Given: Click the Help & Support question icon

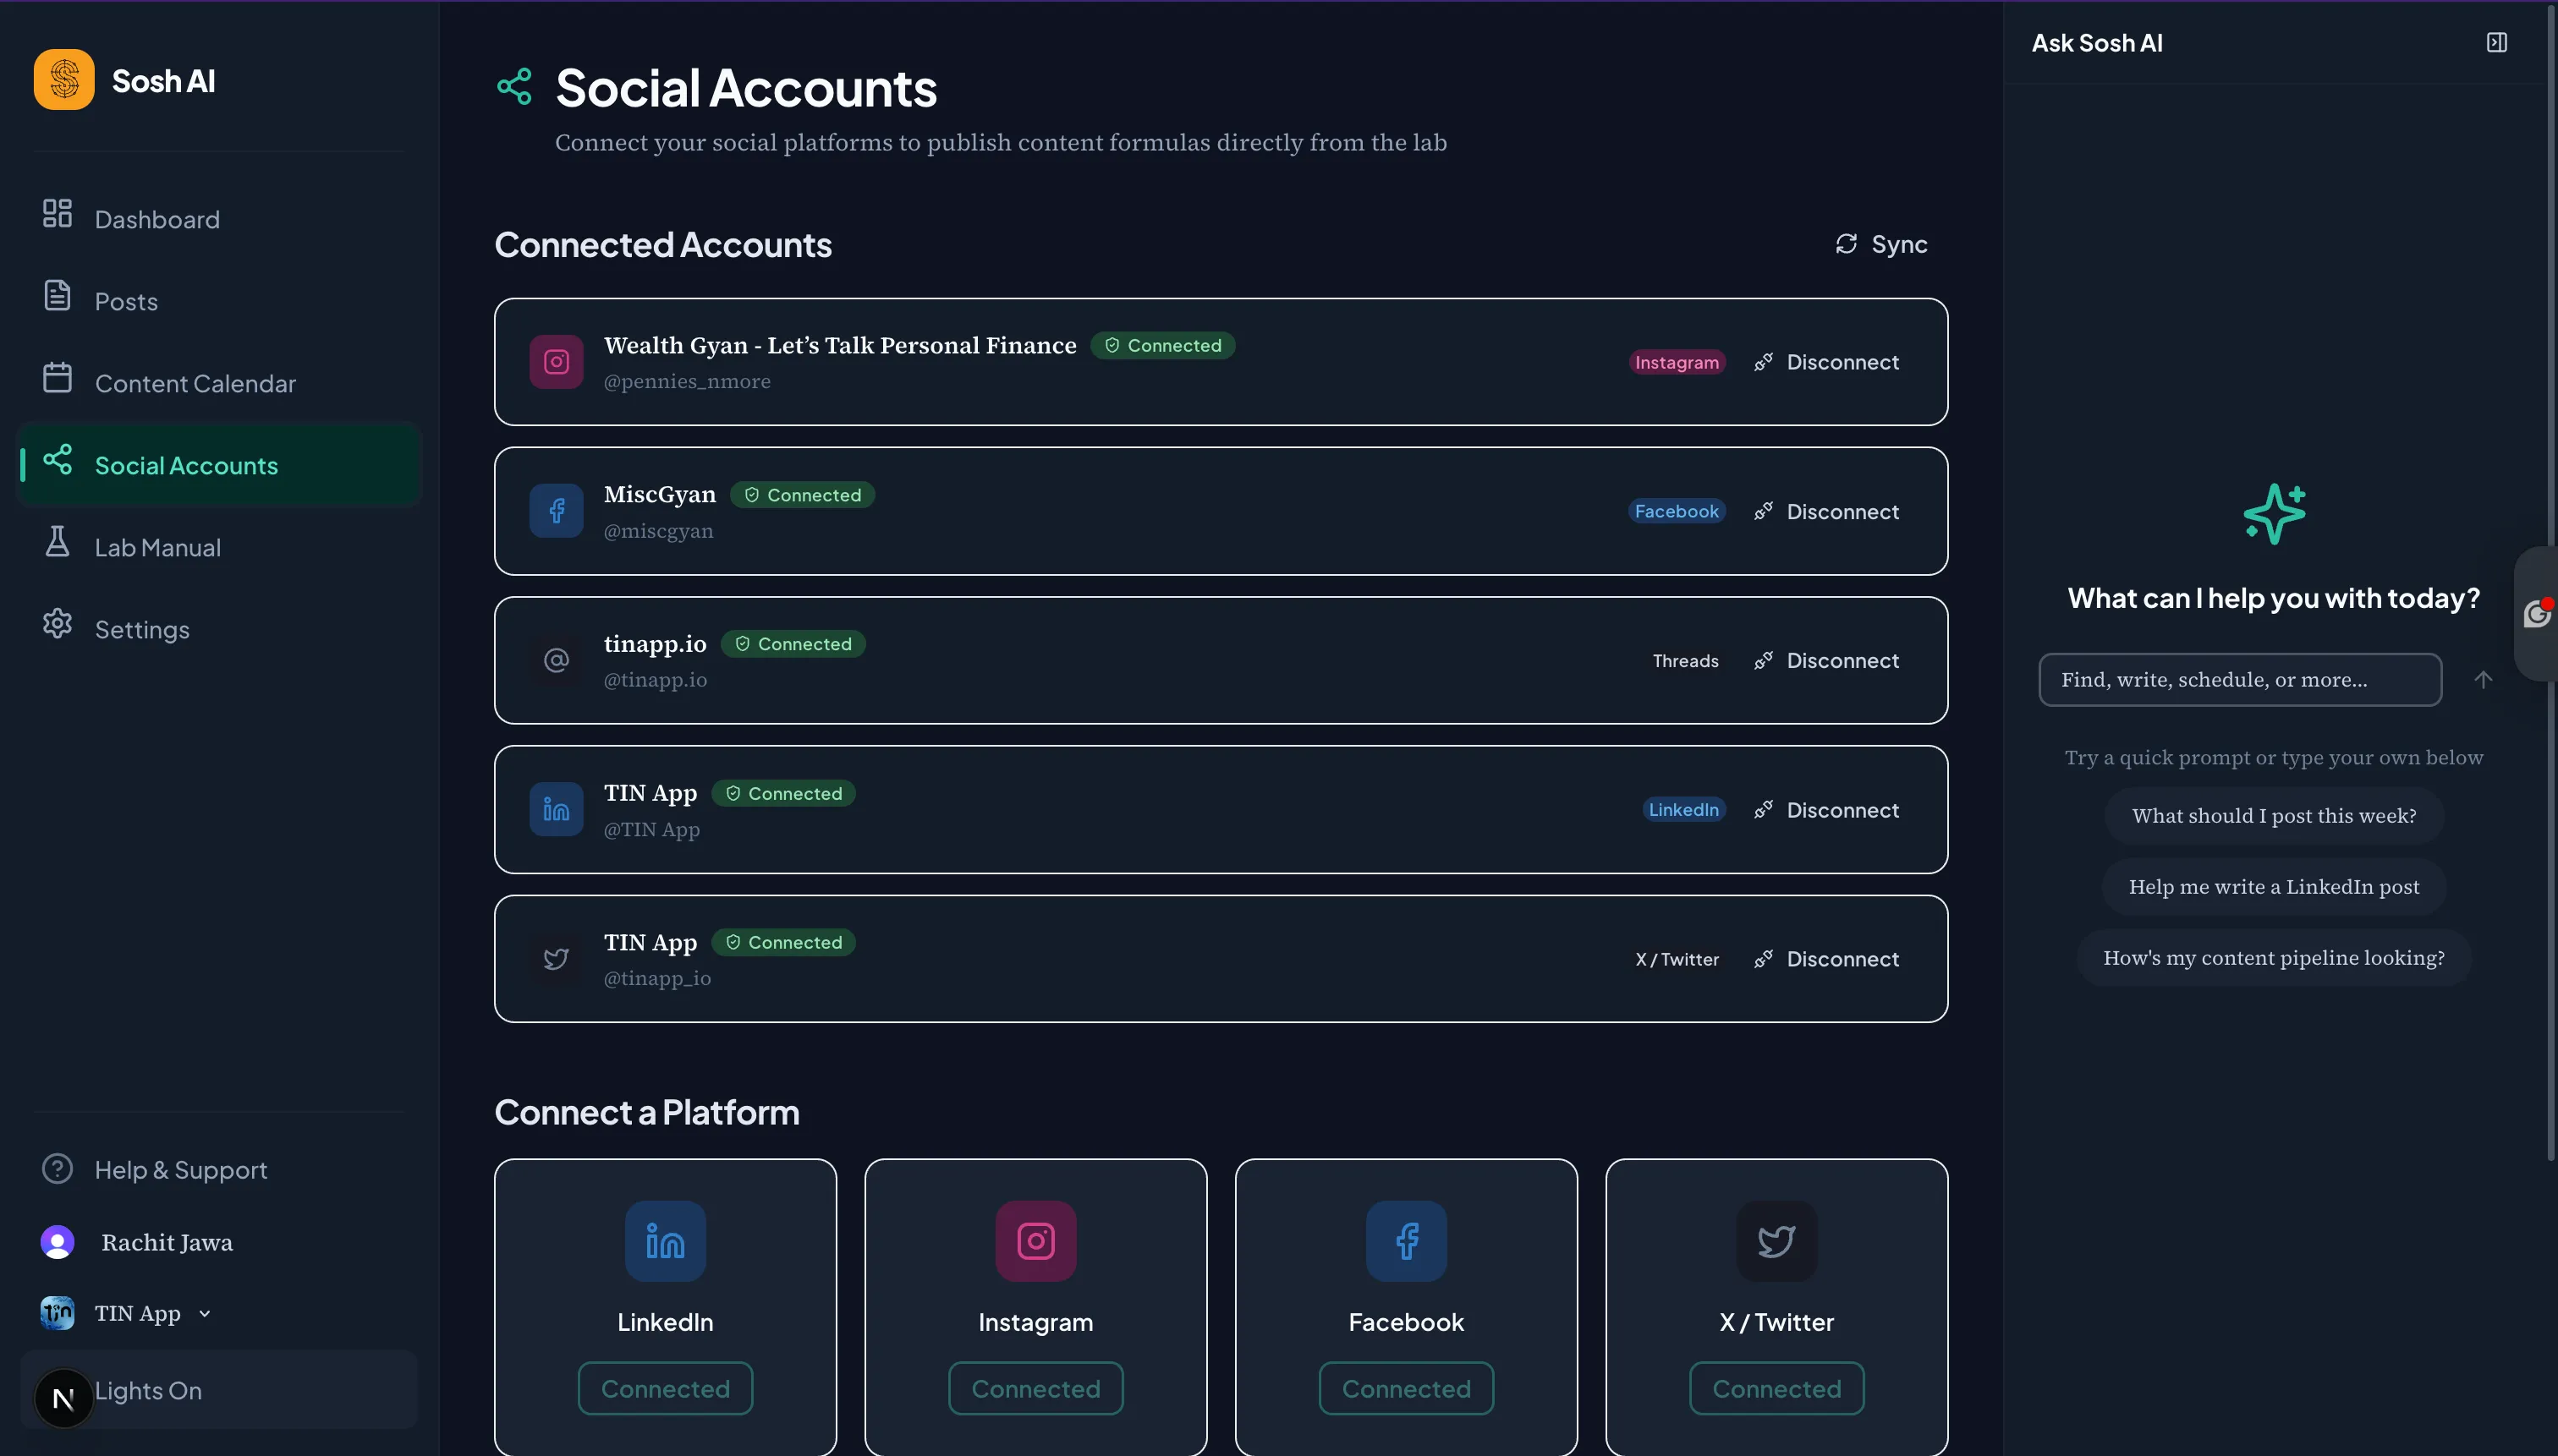Looking at the screenshot, I should [x=57, y=1168].
